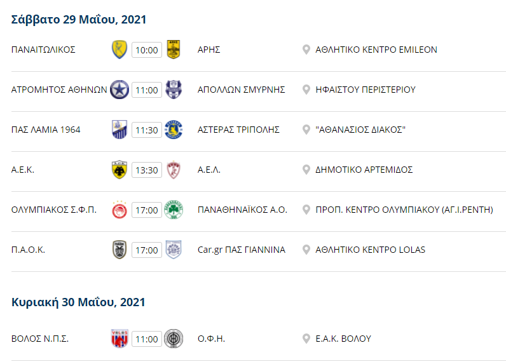Click the Apollon Smyrnis crest

click(x=174, y=90)
